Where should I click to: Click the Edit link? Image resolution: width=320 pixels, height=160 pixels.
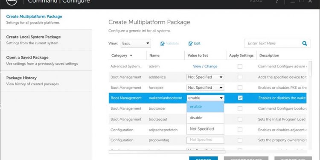pyautogui.click(x=197, y=44)
